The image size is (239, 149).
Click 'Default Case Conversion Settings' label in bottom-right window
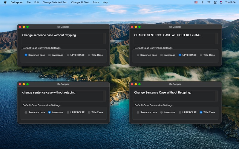click(x=154, y=105)
